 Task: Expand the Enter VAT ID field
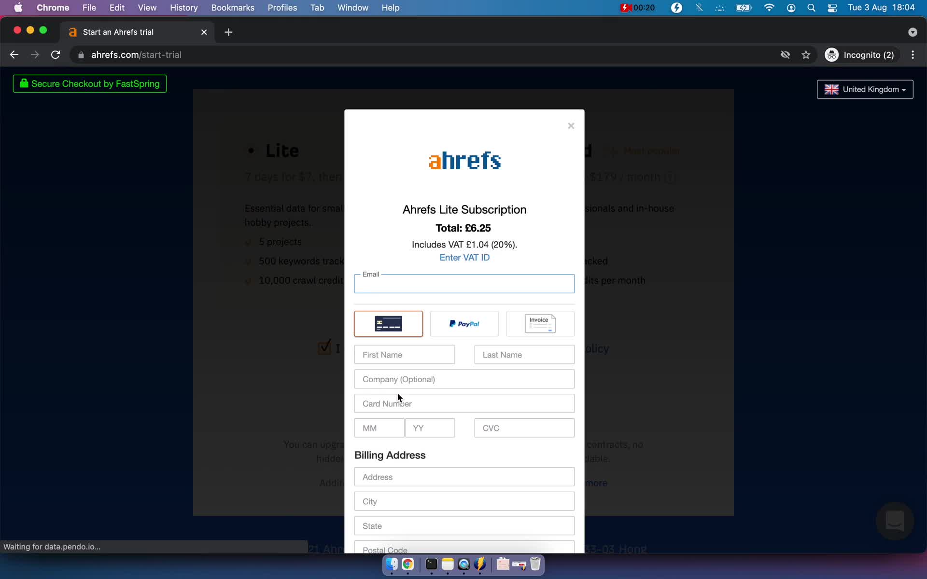click(464, 258)
